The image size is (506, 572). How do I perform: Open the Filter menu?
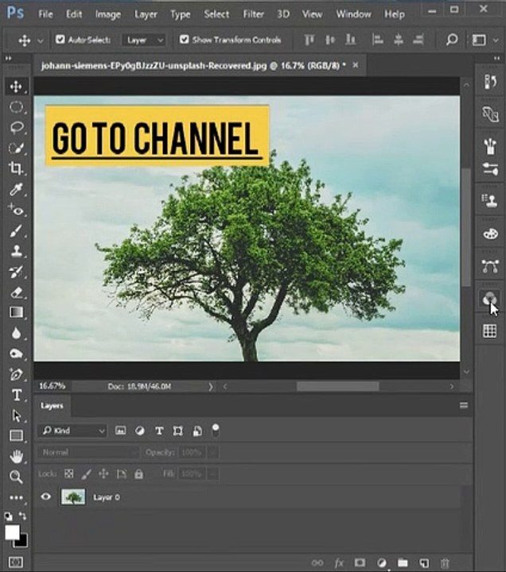pyautogui.click(x=253, y=14)
